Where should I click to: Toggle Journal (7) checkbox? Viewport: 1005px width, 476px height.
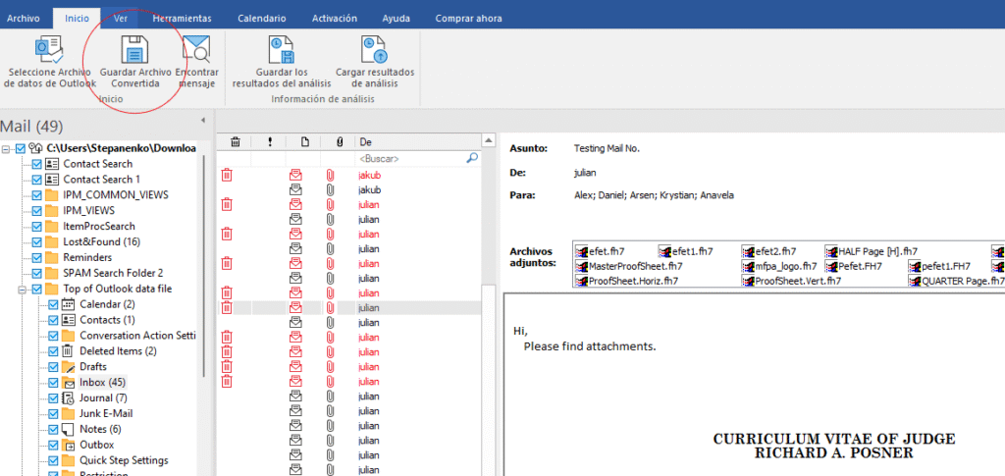tap(53, 397)
